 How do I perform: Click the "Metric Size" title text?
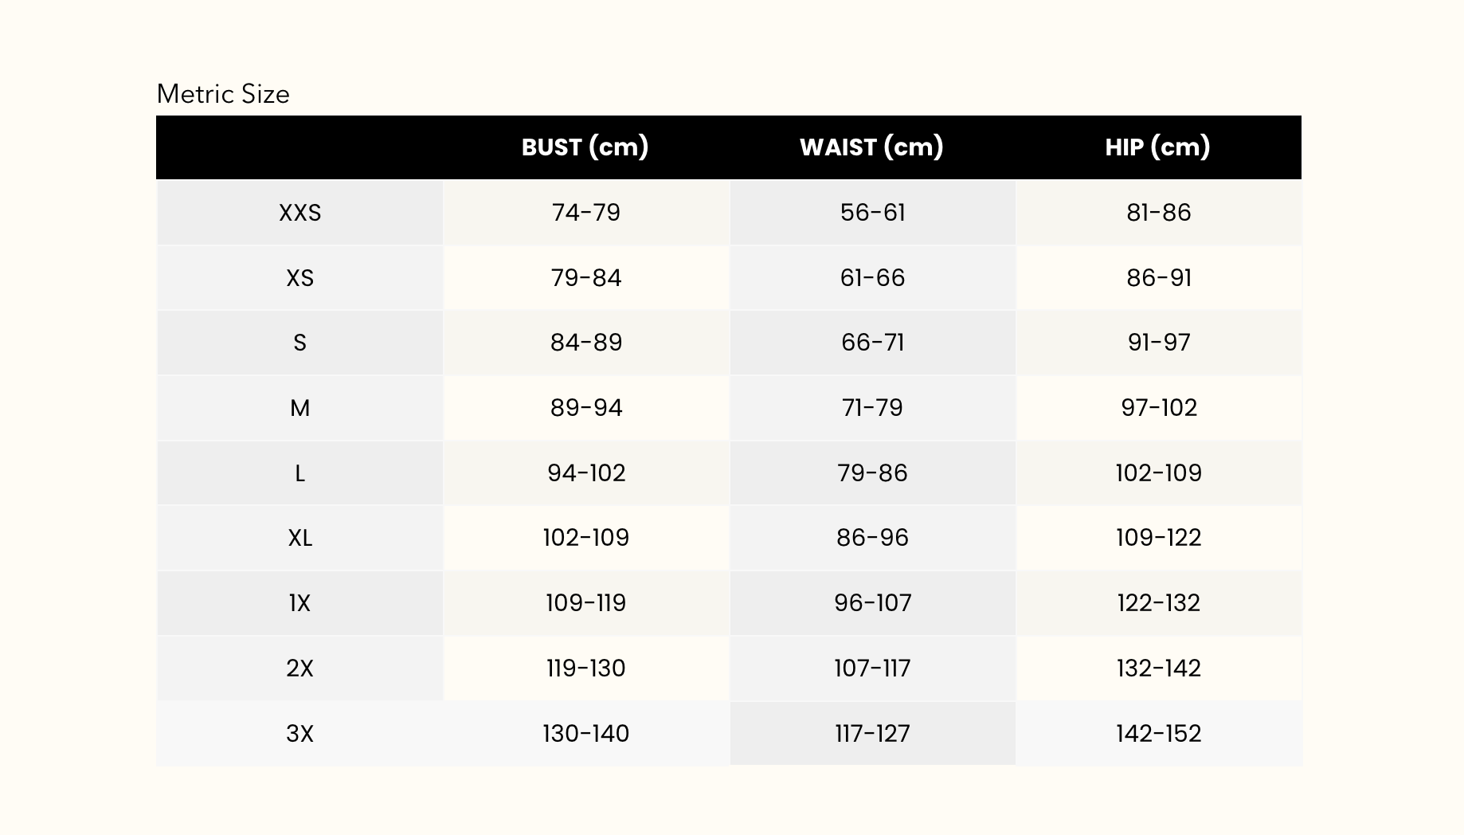(223, 94)
